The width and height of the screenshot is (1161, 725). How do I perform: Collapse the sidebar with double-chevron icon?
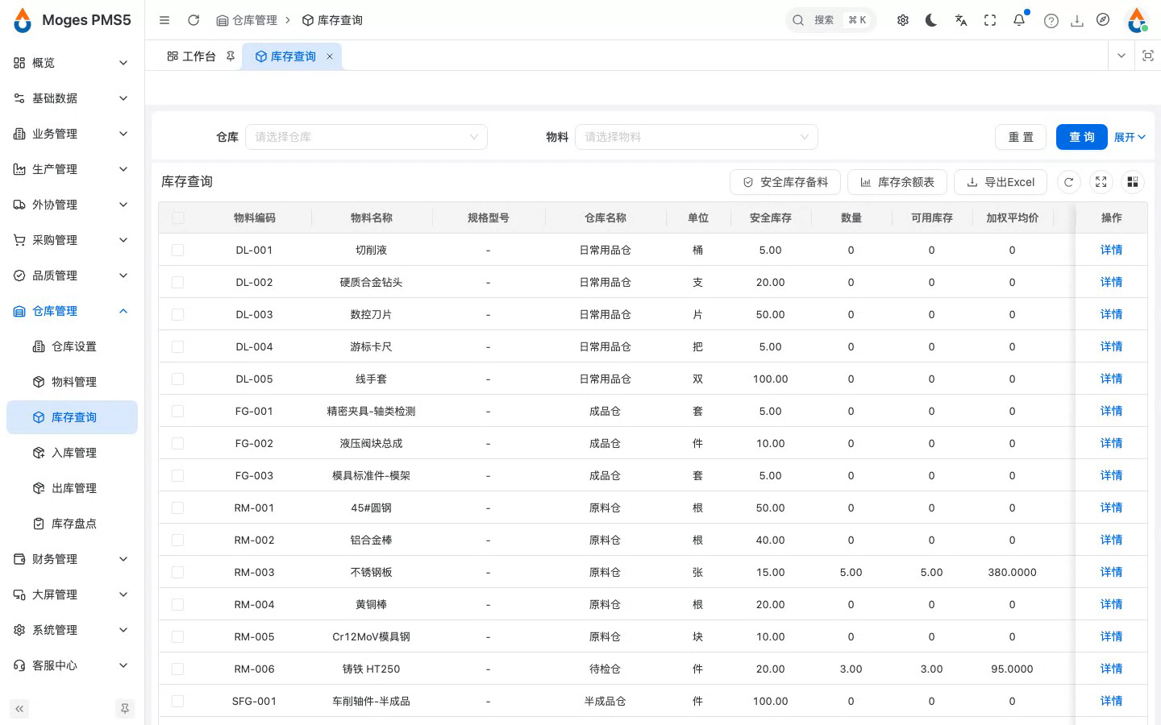click(19, 709)
